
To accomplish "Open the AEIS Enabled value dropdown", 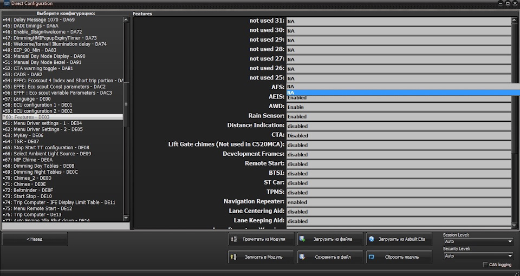I will pyautogui.click(x=399, y=98).
